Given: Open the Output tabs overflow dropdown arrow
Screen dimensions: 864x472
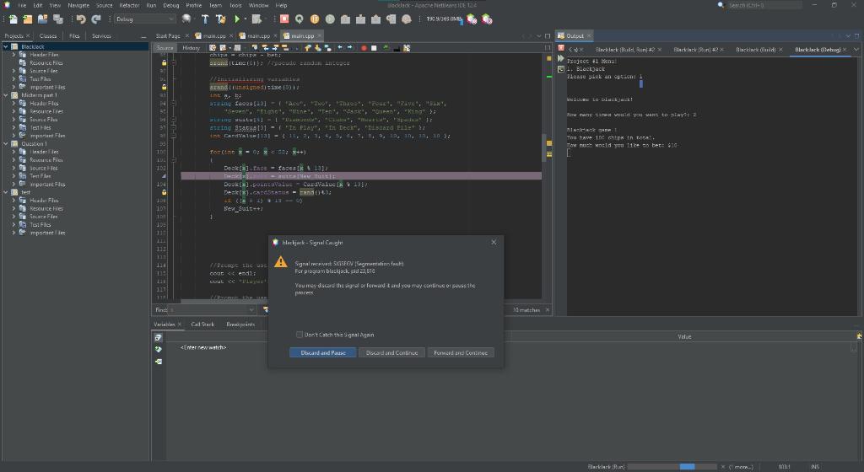Looking at the screenshot, I should click(856, 50).
